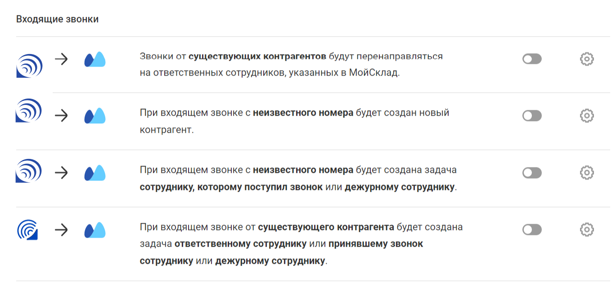Click telephony logo in third rule row

pyautogui.click(x=29, y=171)
